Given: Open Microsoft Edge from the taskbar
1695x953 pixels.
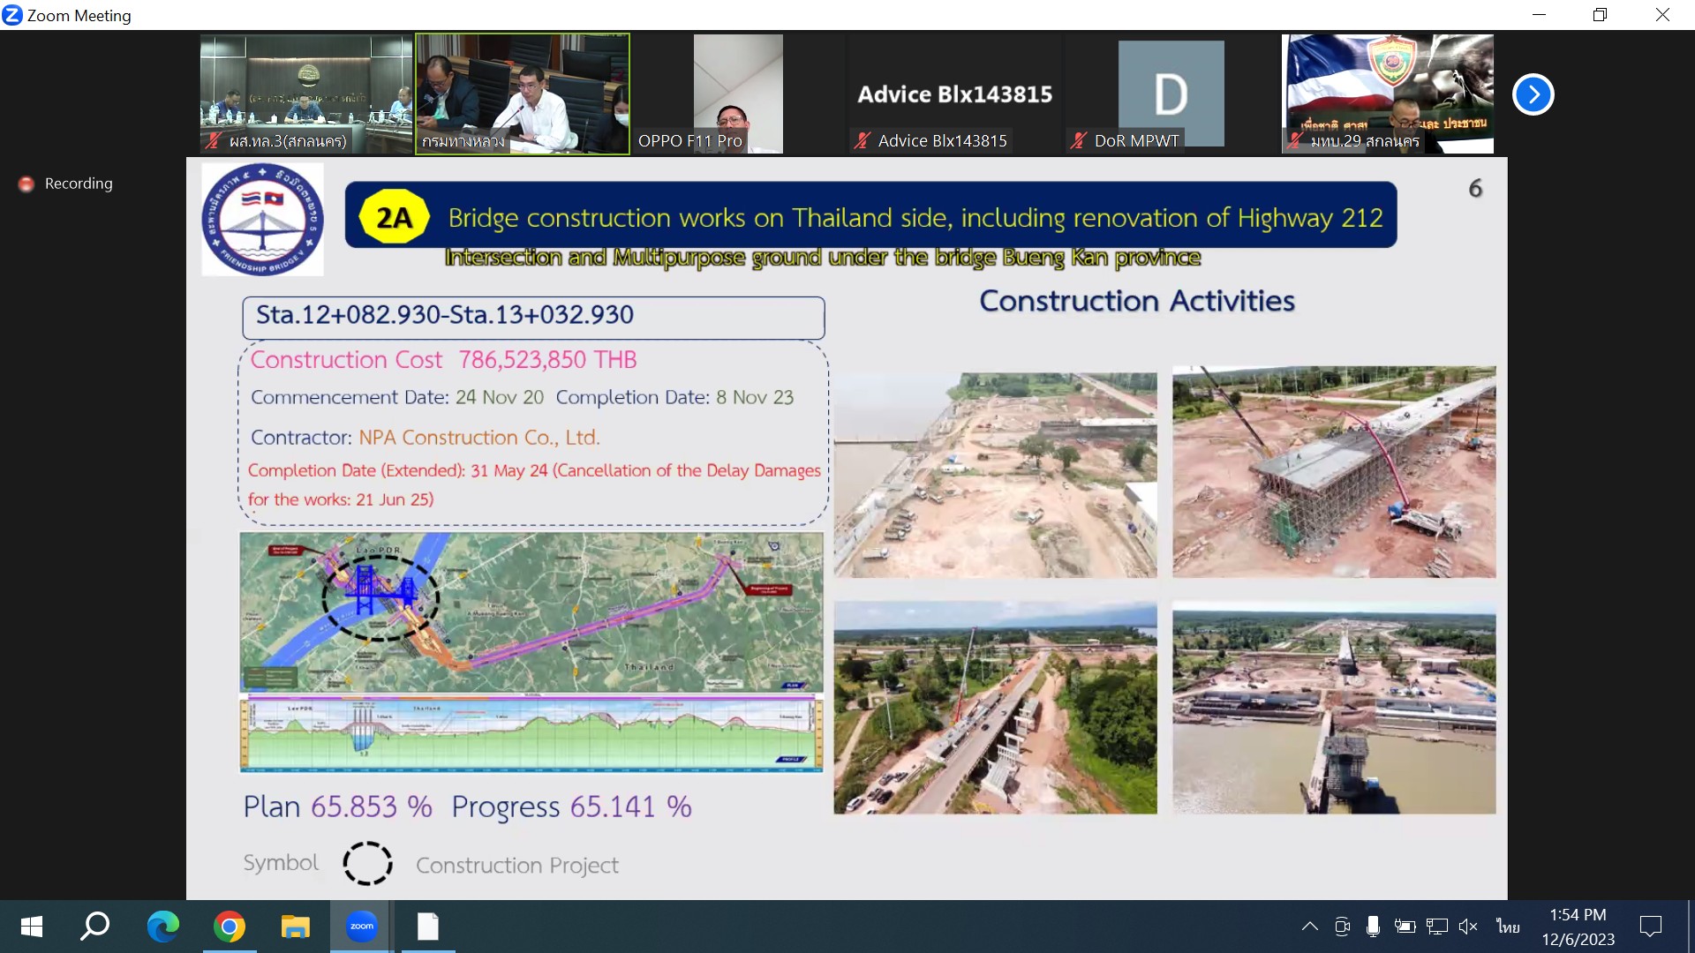Looking at the screenshot, I should pos(162,927).
